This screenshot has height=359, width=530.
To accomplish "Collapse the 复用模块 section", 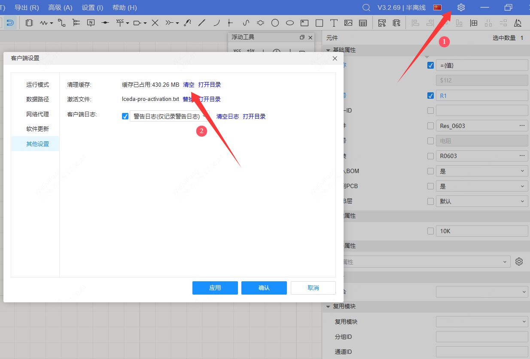I will click(x=329, y=307).
